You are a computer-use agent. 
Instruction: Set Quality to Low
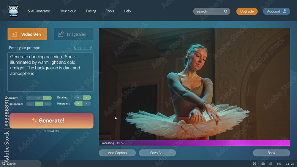(30, 98)
